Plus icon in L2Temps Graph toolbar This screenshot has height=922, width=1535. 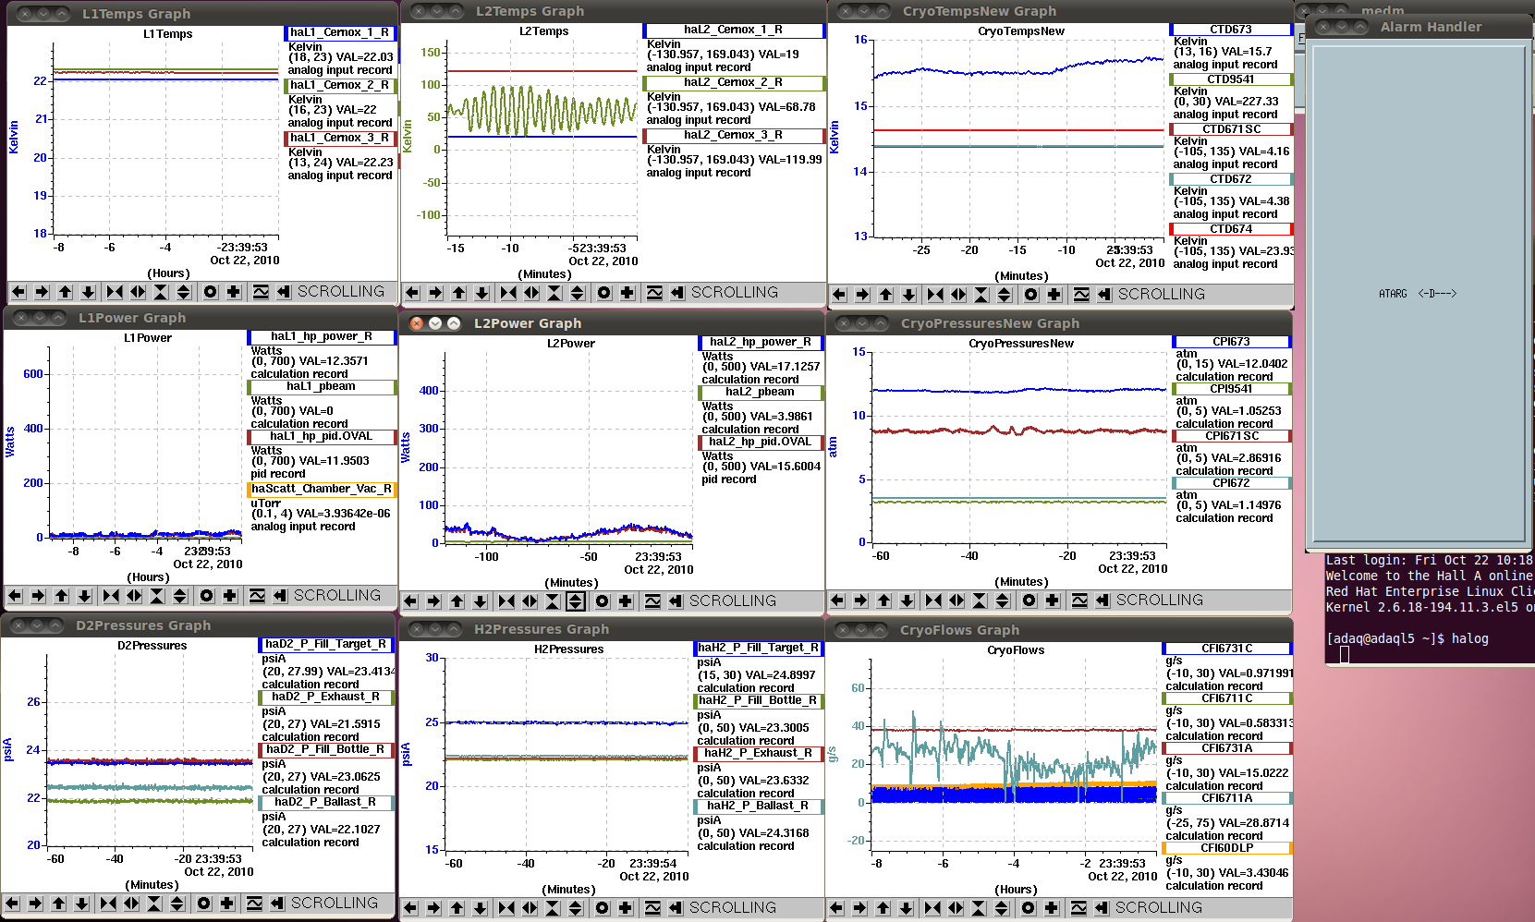pyautogui.click(x=627, y=293)
